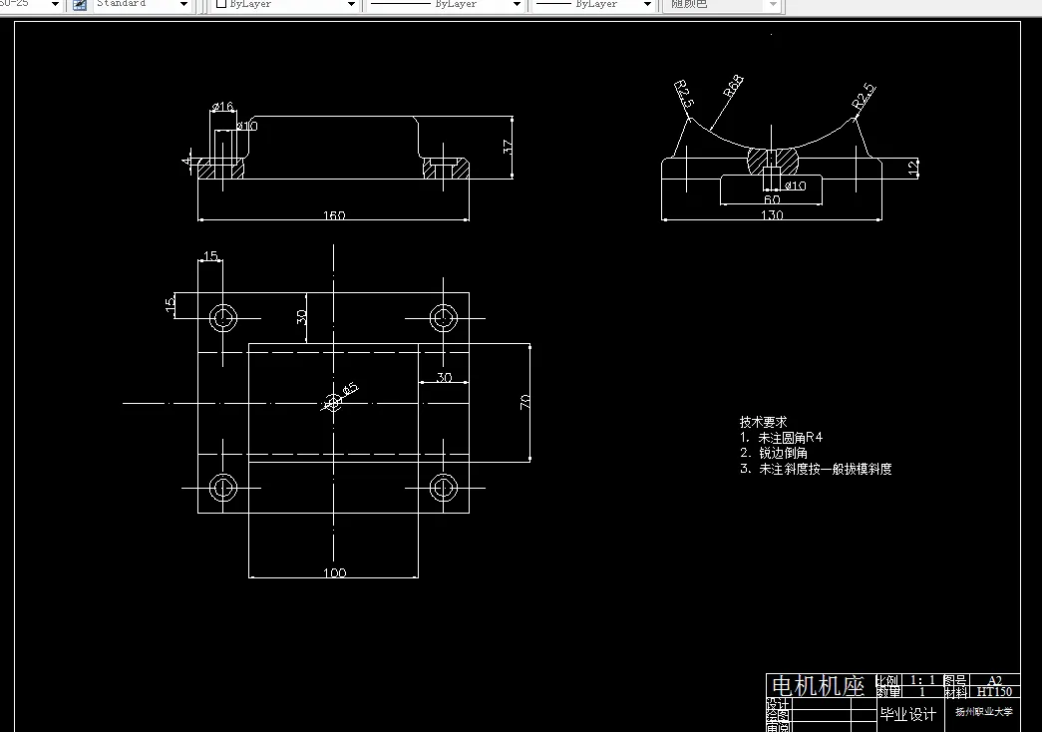Select the horizontal 30 dimension text
Image resolution: width=1042 pixels, height=732 pixels.
(x=444, y=377)
